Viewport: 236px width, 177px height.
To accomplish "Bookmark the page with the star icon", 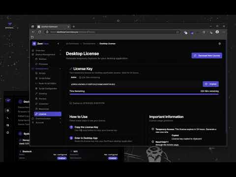I will coord(177,32).
